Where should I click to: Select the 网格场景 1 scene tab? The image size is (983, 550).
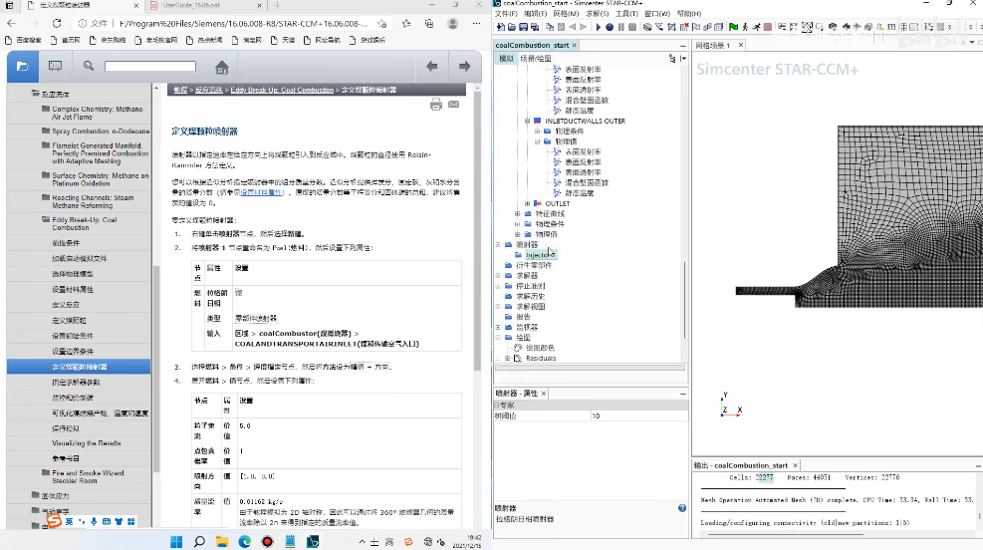(713, 45)
